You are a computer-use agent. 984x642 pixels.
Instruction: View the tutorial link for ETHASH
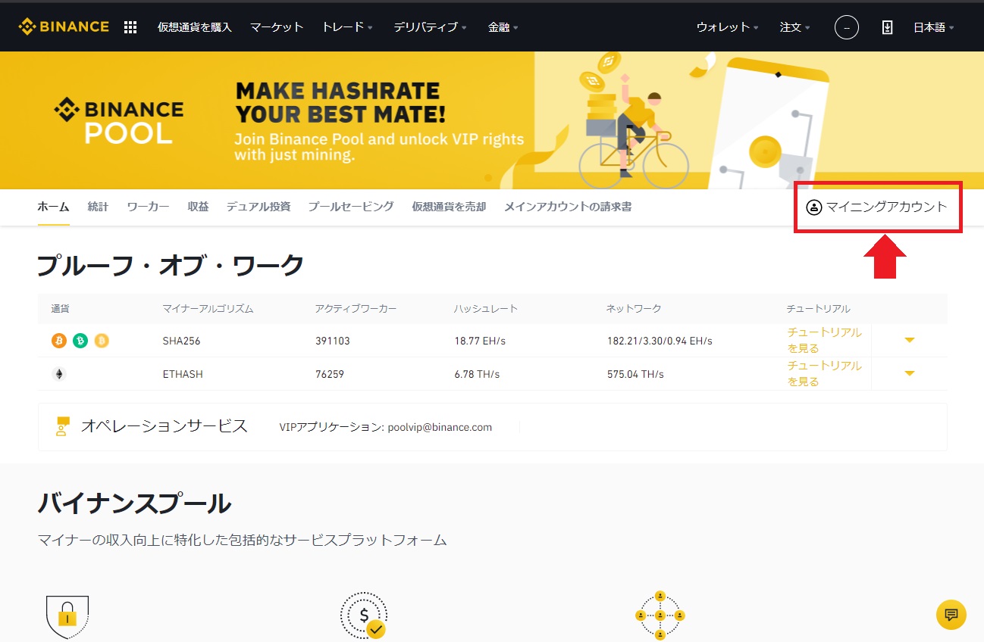[824, 373]
